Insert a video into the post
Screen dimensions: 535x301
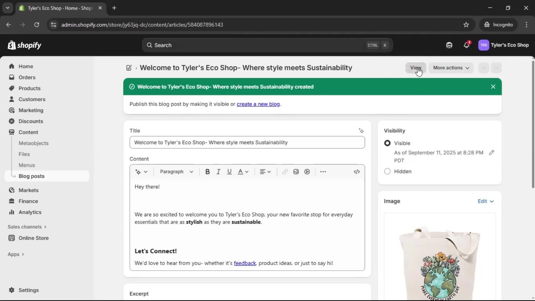[x=307, y=172]
